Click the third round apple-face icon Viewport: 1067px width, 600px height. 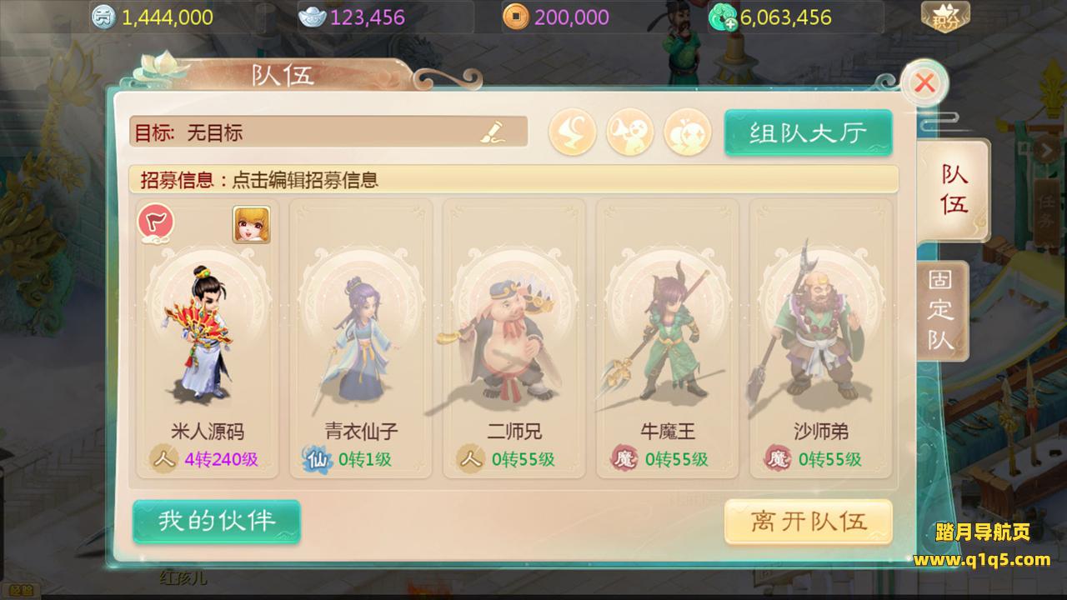688,132
